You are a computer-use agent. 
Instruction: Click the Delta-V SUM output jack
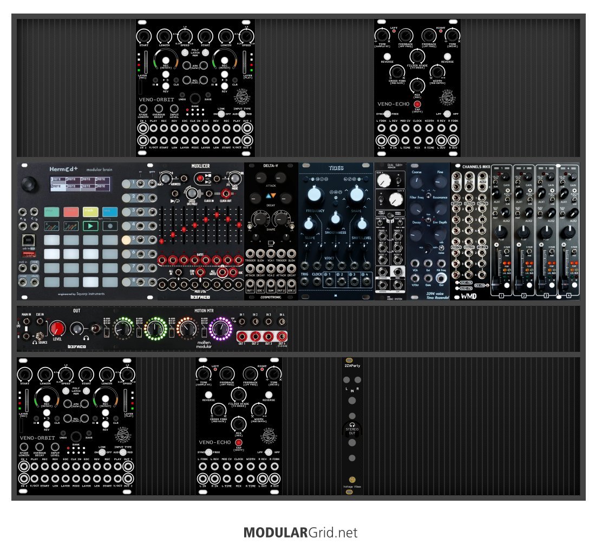(271, 284)
